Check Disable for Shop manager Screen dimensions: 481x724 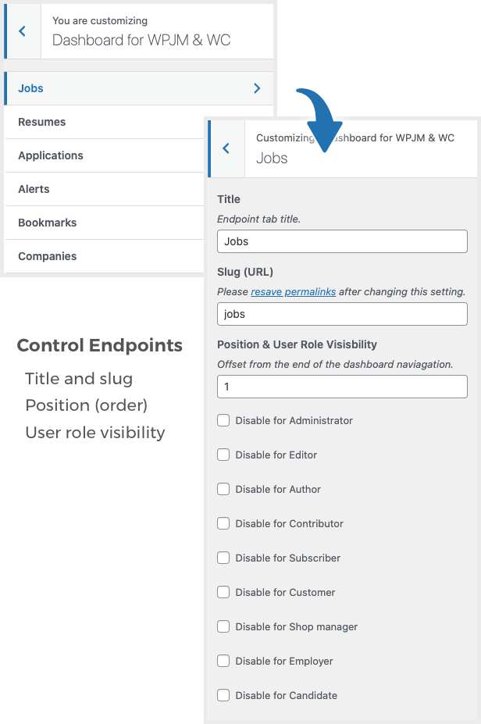(x=223, y=626)
